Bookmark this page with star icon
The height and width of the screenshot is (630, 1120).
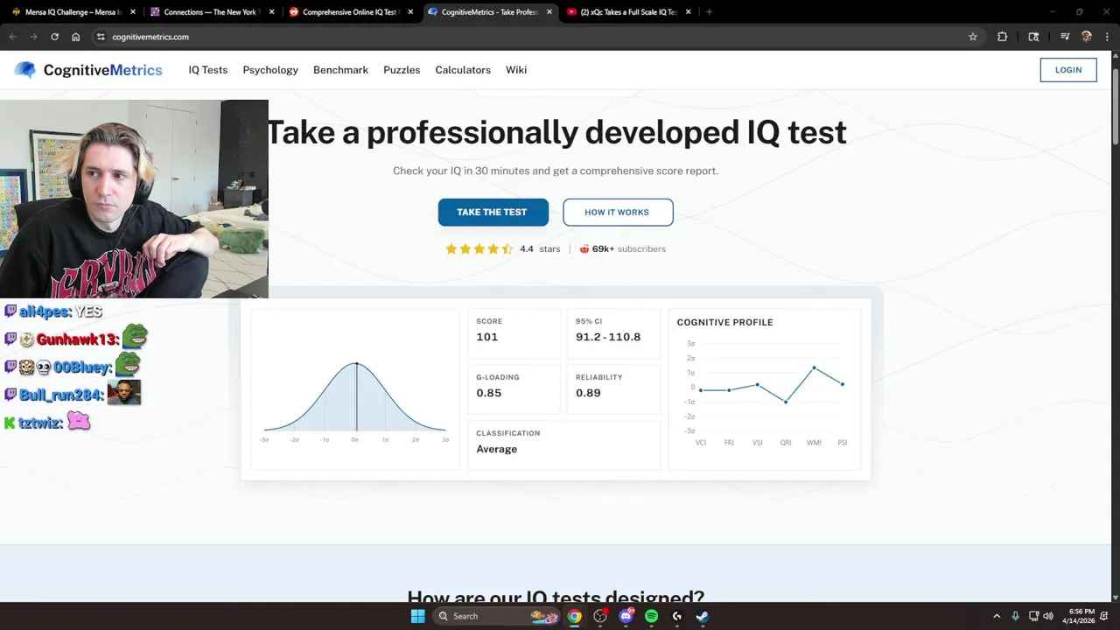click(972, 37)
